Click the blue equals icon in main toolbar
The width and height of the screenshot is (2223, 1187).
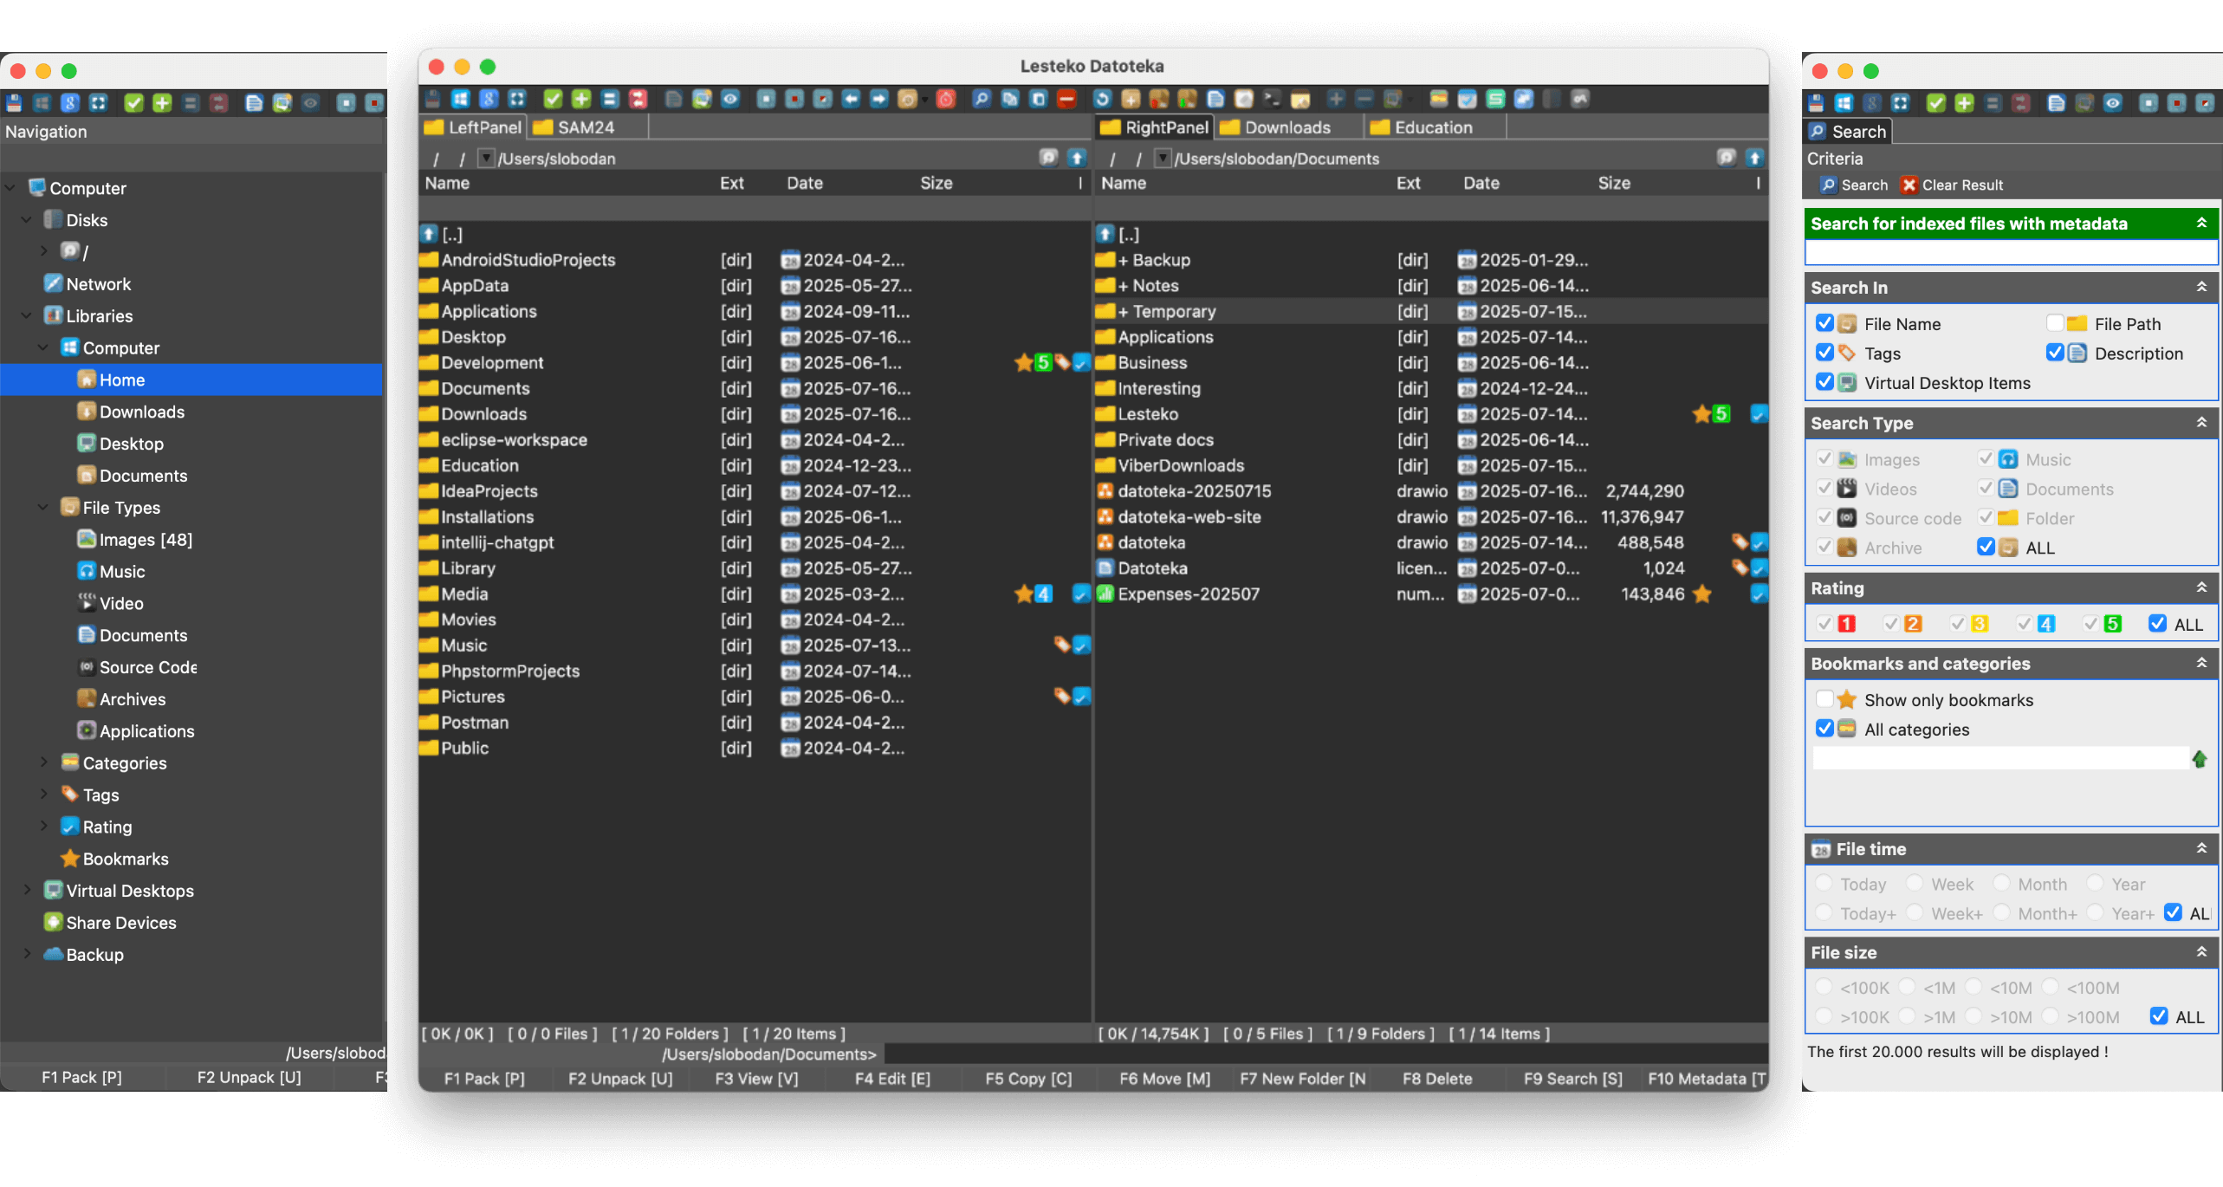tap(610, 99)
